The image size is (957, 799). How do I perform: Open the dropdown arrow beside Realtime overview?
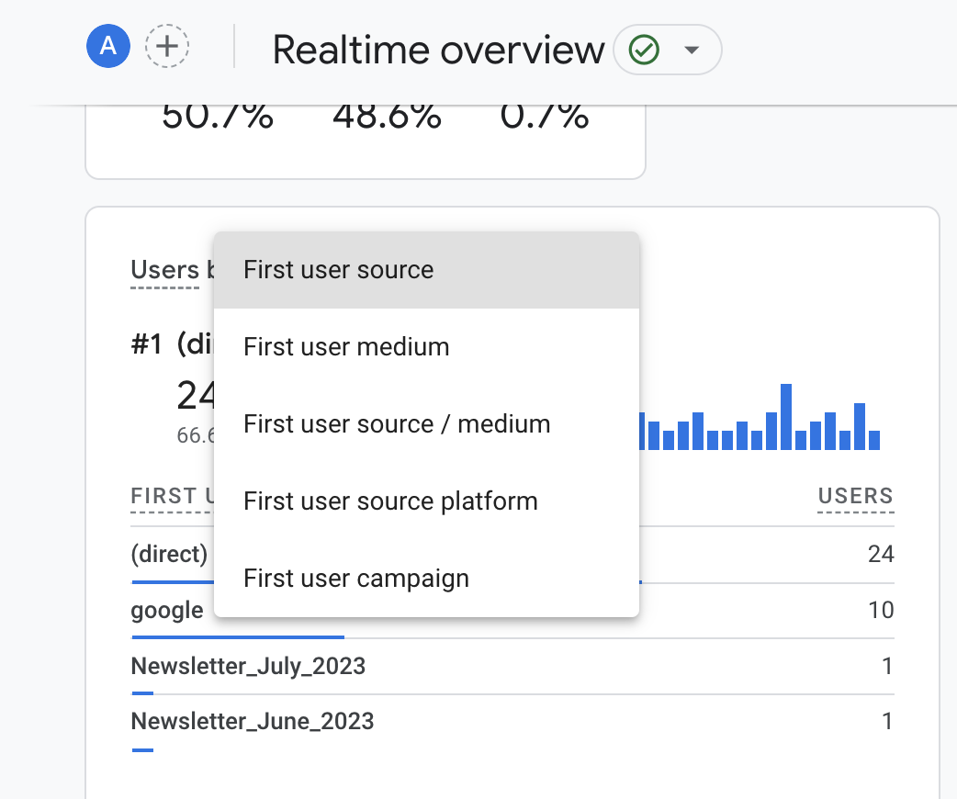pyautogui.click(x=692, y=50)
